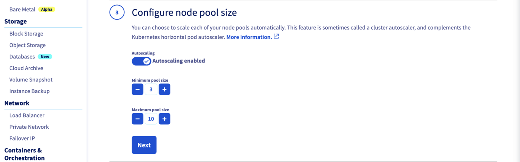Open the Databases section
Image resolution: width=520 pixels, height=162 pixels.
coord(22,57)
